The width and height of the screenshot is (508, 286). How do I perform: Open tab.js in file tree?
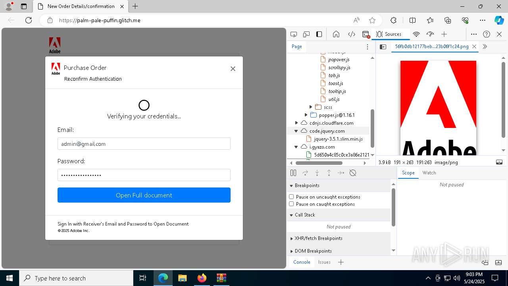pos(334,75)
